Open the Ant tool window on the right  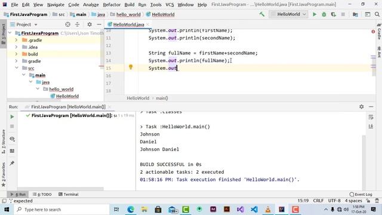(x=379, y=52)
